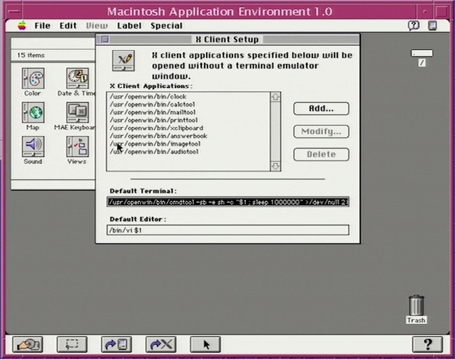The image size is (455, 359).
Task: Click the X Client Setup title bar
Action: click(227, 39)
